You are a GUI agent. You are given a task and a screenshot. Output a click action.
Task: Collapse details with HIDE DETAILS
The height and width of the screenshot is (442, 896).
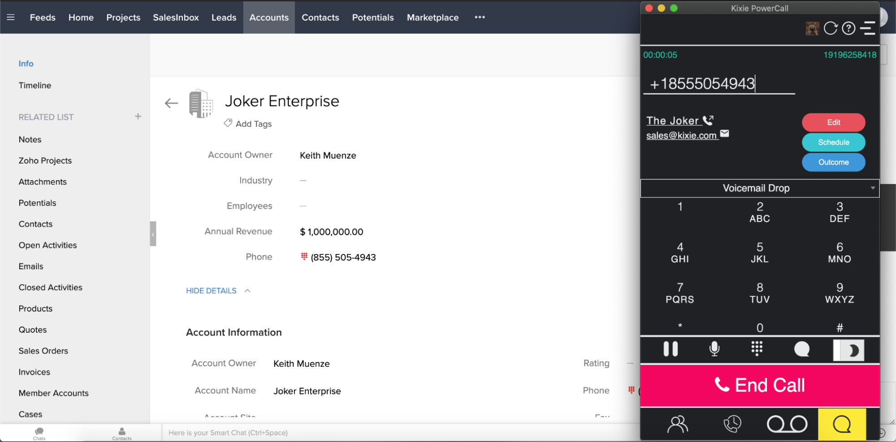(218, 291)
